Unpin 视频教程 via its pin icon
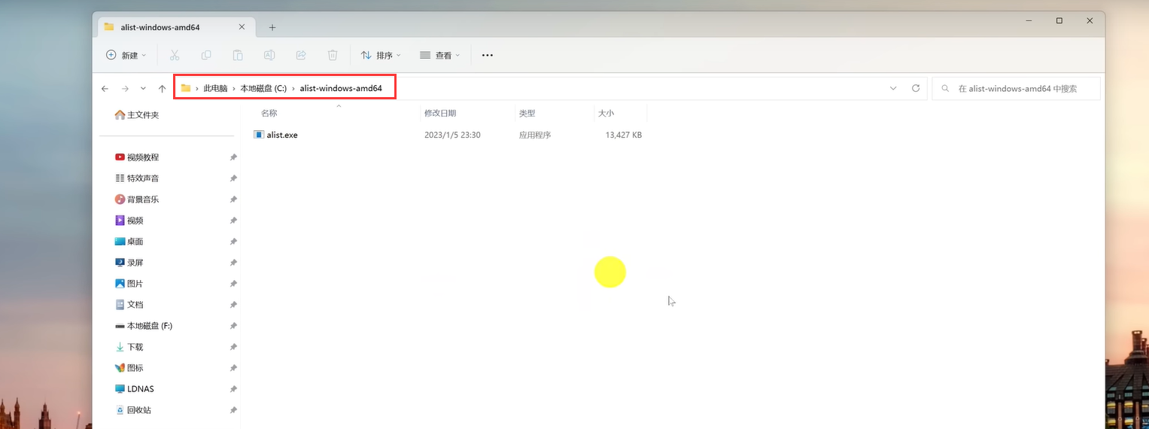This screenshot has width=1149, height=429. point(233,157)
